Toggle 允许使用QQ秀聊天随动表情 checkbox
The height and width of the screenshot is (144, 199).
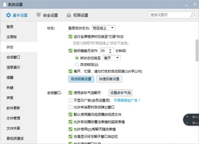point(70,129)
